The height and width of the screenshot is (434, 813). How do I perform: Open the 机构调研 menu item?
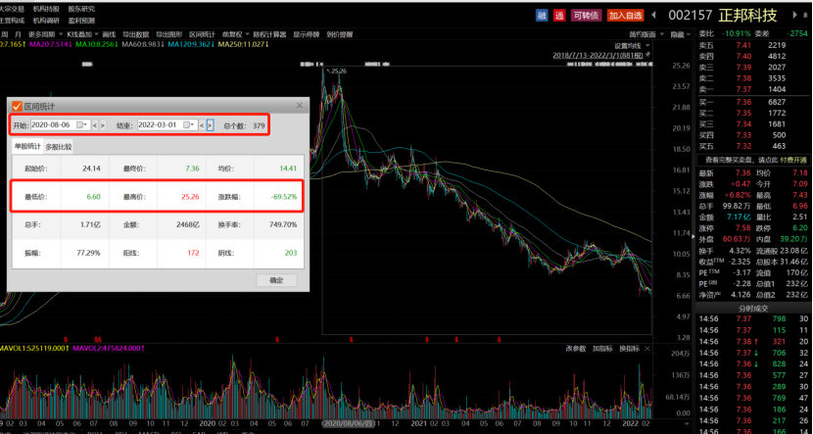[46, 21]
